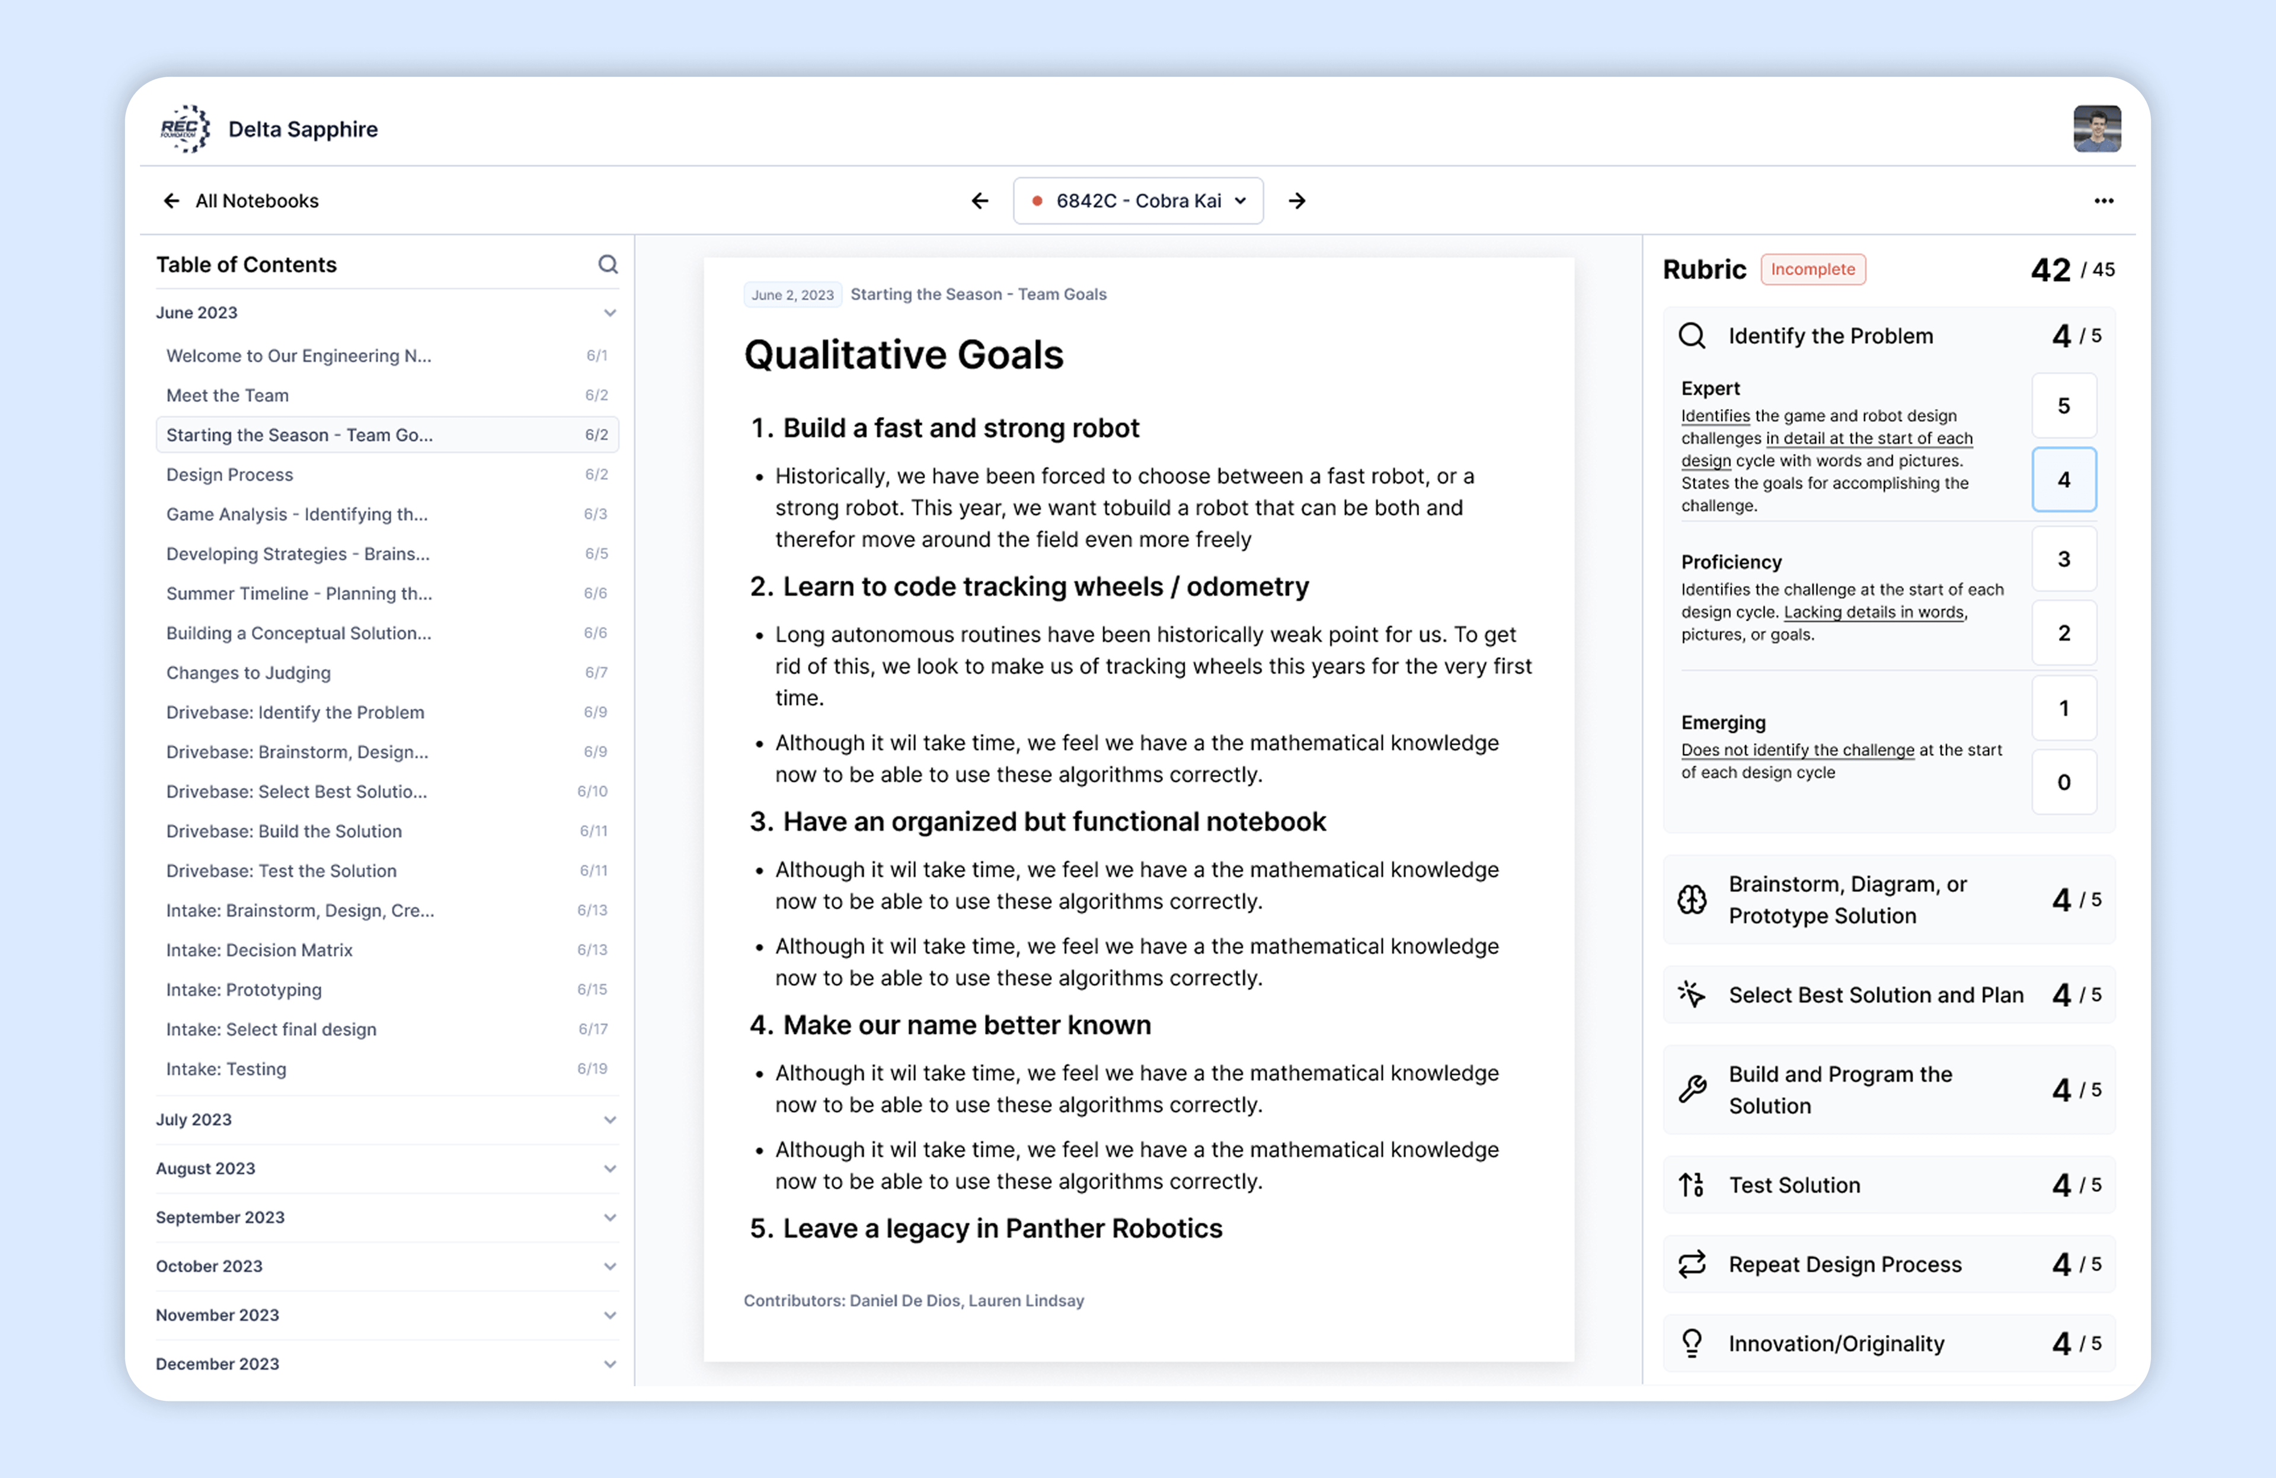The image size is (2276, 1478).
Task: Click the table of contents search icon
Action: (x=608, y=265)
